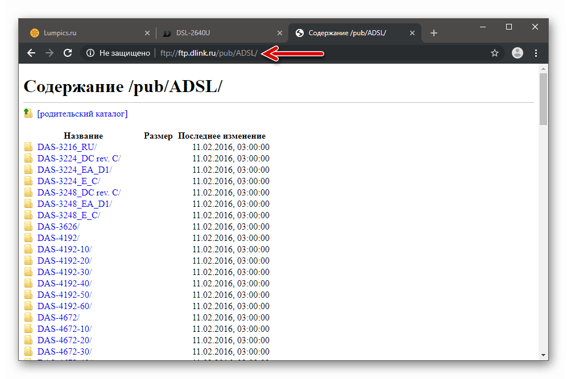The width and height of the screenshot is (567, 379).
Task: Open the DAS-3248_DC rev. C folder
Action: [79, 193]
